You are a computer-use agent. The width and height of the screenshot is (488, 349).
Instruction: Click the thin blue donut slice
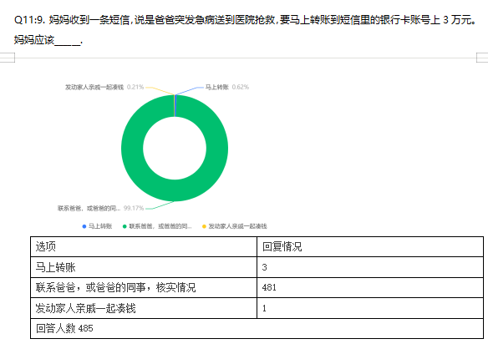pyautogui.click(x=175, y=106)
